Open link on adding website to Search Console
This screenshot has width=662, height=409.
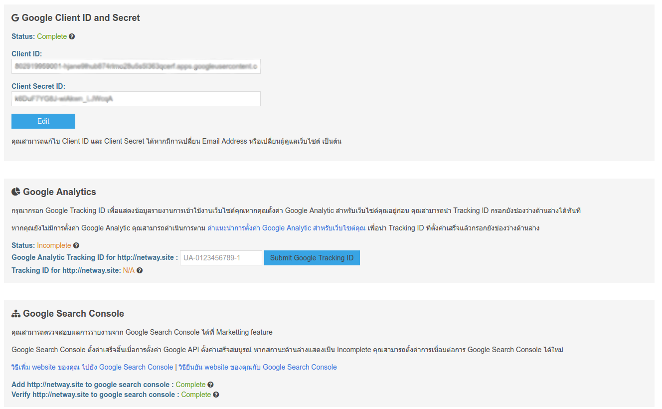92,367
